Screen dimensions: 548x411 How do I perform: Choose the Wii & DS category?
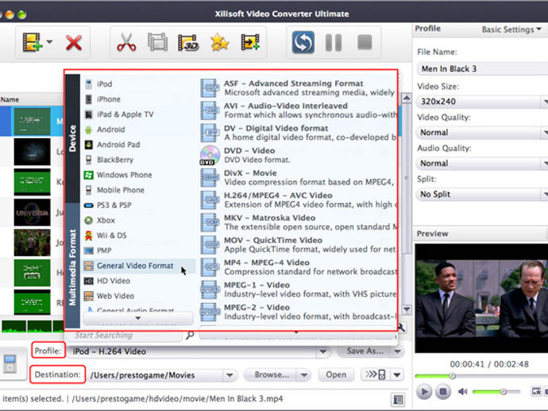coord(138,236)
